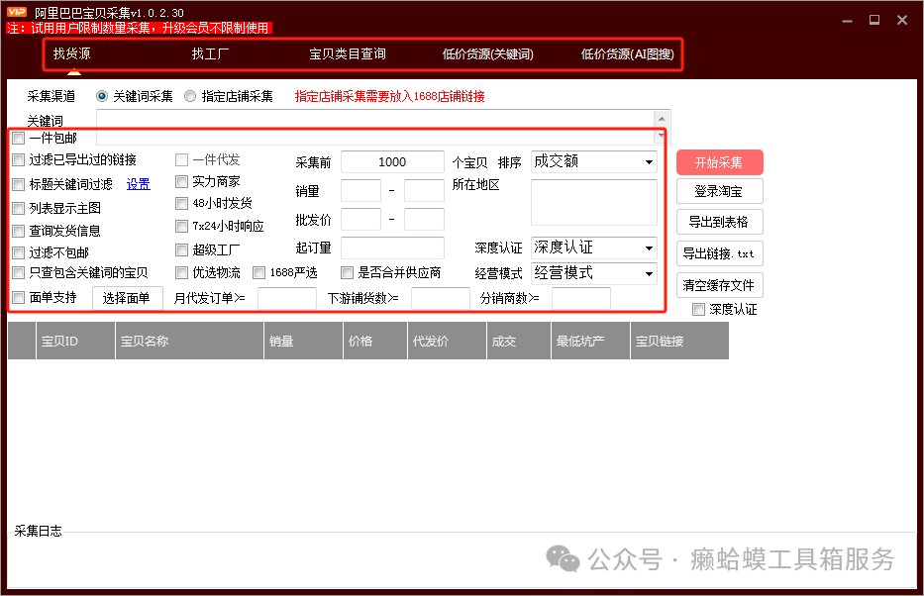The height and width of the screenshot is (596, 924).
Task: Enable the 48小时发货 checkbox
Action: (x=181, y=204)
